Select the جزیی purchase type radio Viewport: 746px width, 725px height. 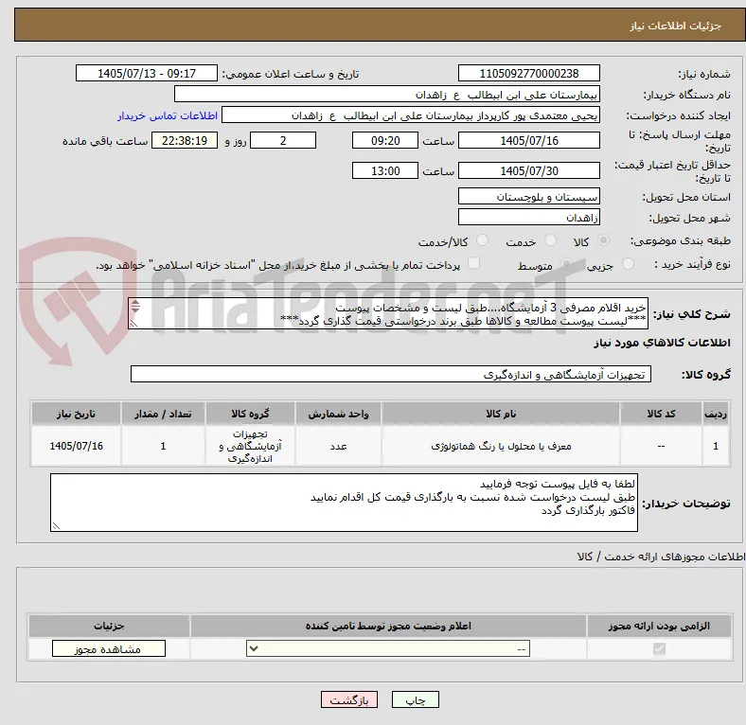(628, 264)
